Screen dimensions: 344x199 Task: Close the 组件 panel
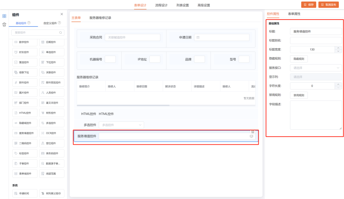[x=62, y=14]
